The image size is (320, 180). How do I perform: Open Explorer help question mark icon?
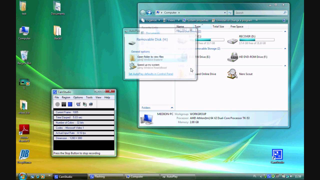click(x=284, y=20)
